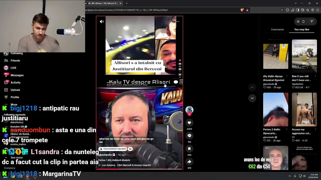Open the TikTok coins icon in the top-right pill
This screenshot has width=321, height=180.
point(298,21)
